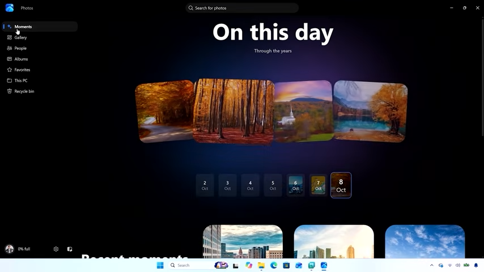Click the Moments sparkle icon
The image size is (484, 272).
coord(10,27)
